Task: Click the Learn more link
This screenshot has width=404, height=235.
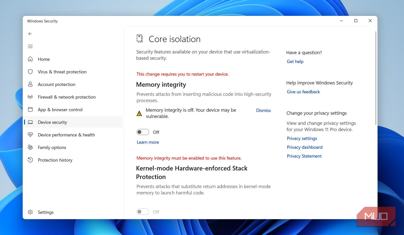Action: tap(148, 142)
